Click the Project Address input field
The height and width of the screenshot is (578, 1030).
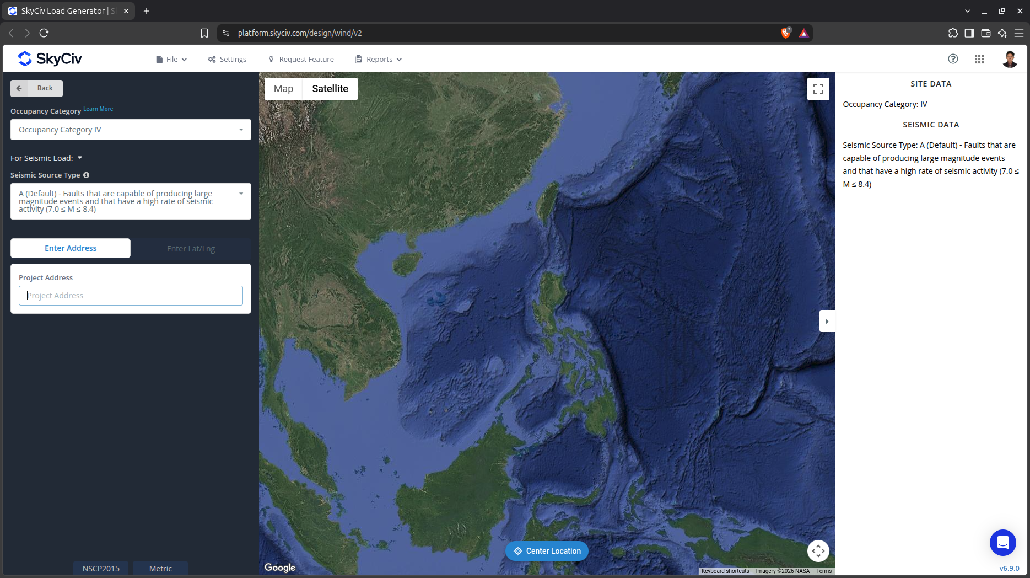[x=131, y=296]
